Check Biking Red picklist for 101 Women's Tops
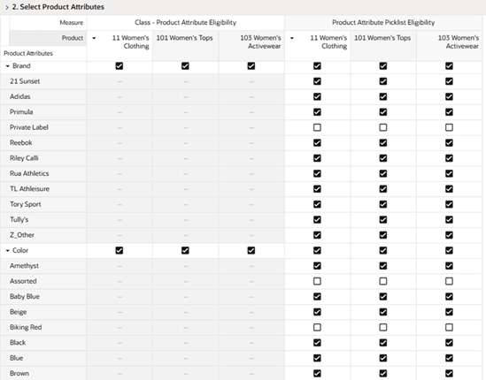 tap(383, 327)
